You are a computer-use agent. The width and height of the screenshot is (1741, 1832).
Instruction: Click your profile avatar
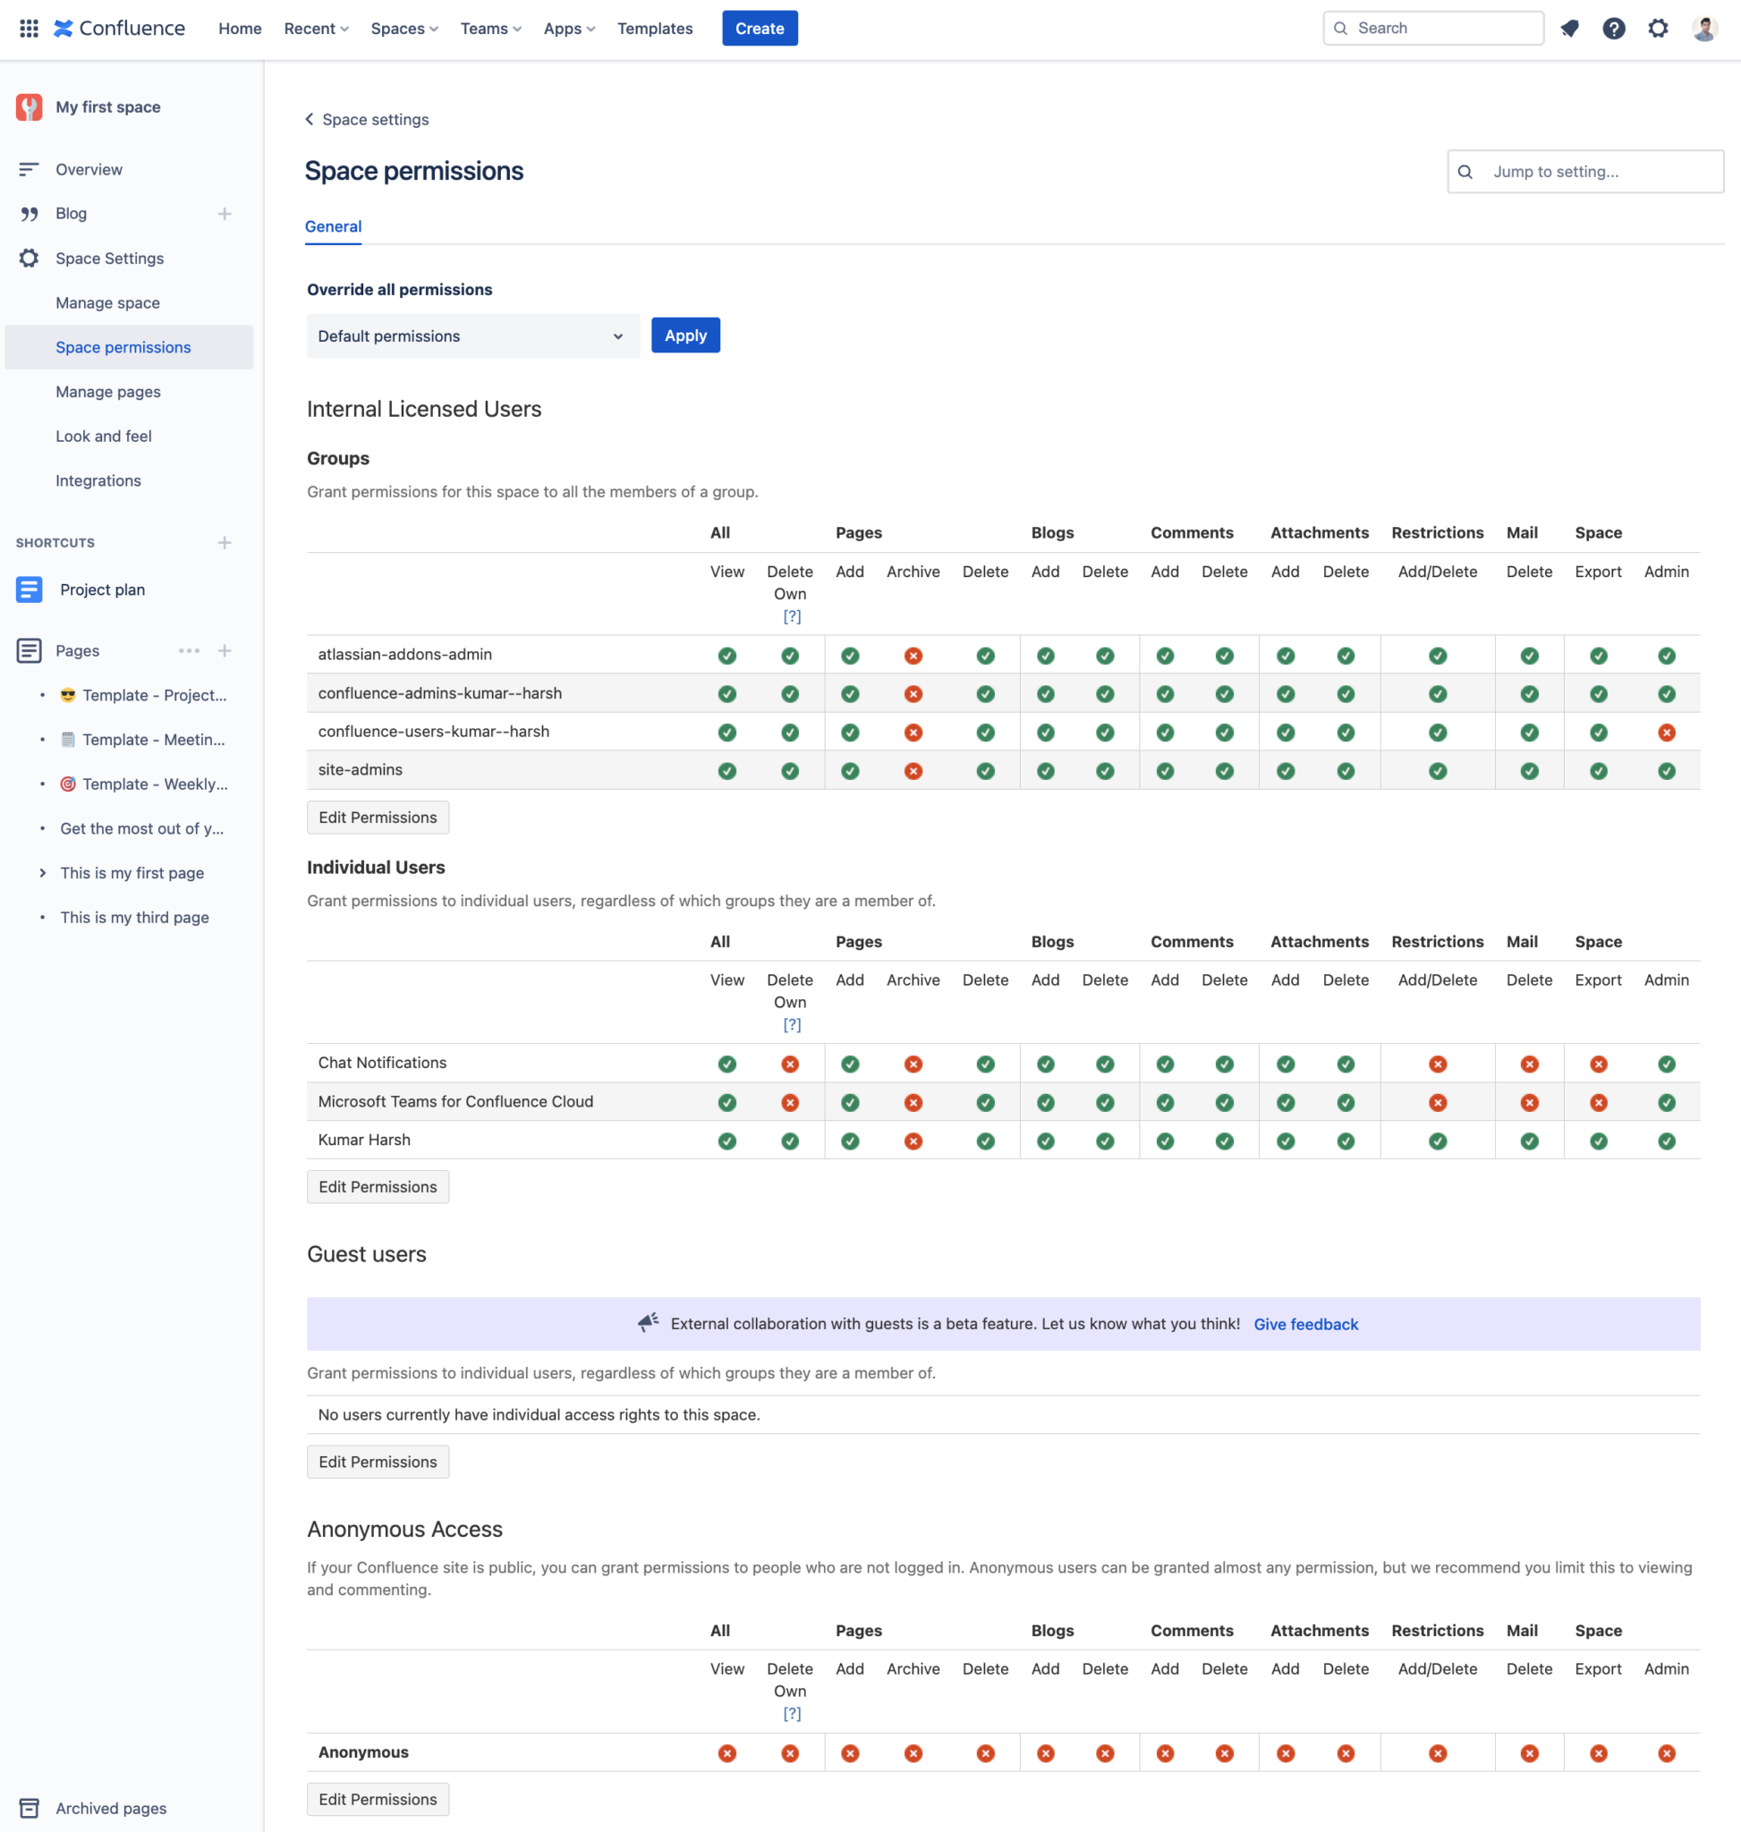1704,28
